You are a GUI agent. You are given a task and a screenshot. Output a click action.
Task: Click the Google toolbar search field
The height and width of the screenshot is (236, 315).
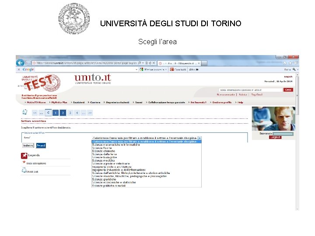(x=85, y=69)
